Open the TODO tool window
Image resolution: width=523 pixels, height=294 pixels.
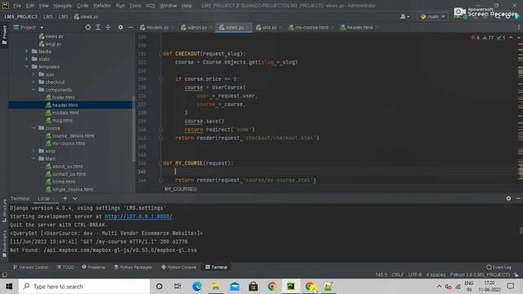tap(65, 267)
